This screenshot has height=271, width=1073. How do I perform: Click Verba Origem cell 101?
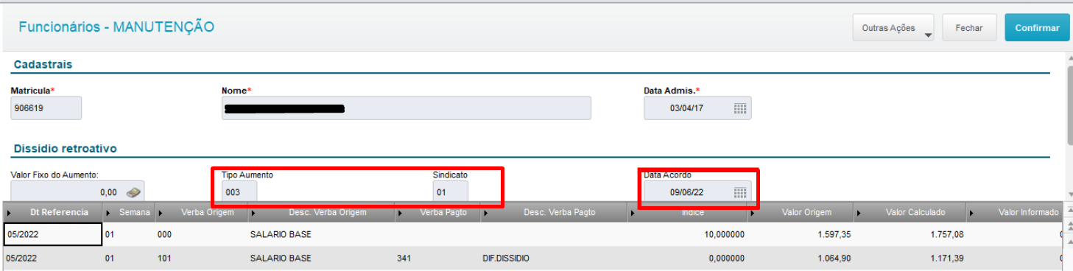click(x=201, y=258)
